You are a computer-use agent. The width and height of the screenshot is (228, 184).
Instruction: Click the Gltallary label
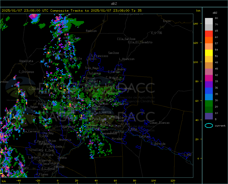tap(36, 150)
